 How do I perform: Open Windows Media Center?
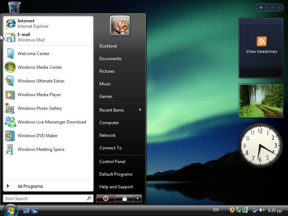tap(40, 67)
